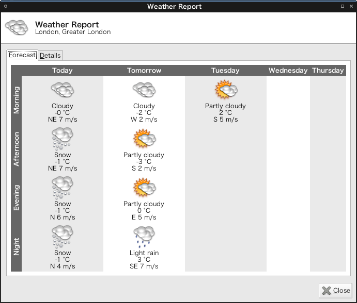The height and width of the screenshot is (303, 357).
Task: Click tomorrow's evening partly cloudy icon
Action: click(144, 188)
